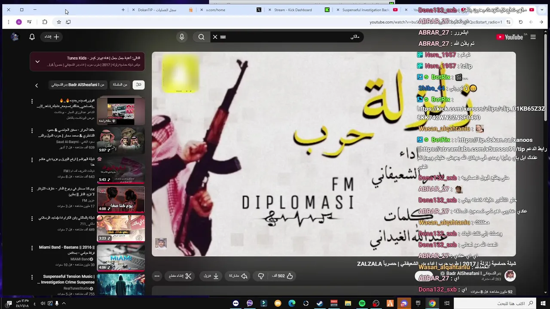This screenshot has height=309, width=550.
Task: Go to YouTube home via logo
Action: coord(510,37)
